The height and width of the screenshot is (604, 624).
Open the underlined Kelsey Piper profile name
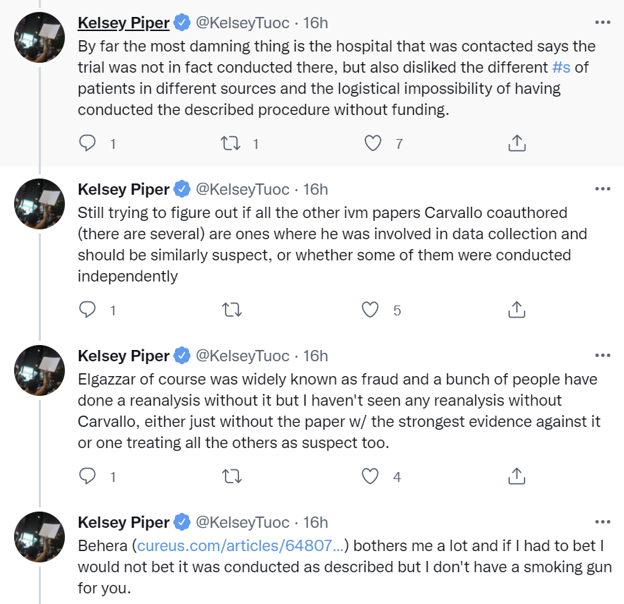(124, 23)
